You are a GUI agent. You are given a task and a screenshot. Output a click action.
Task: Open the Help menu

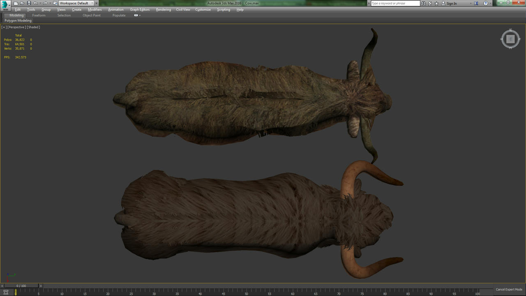tap(240, 9)
